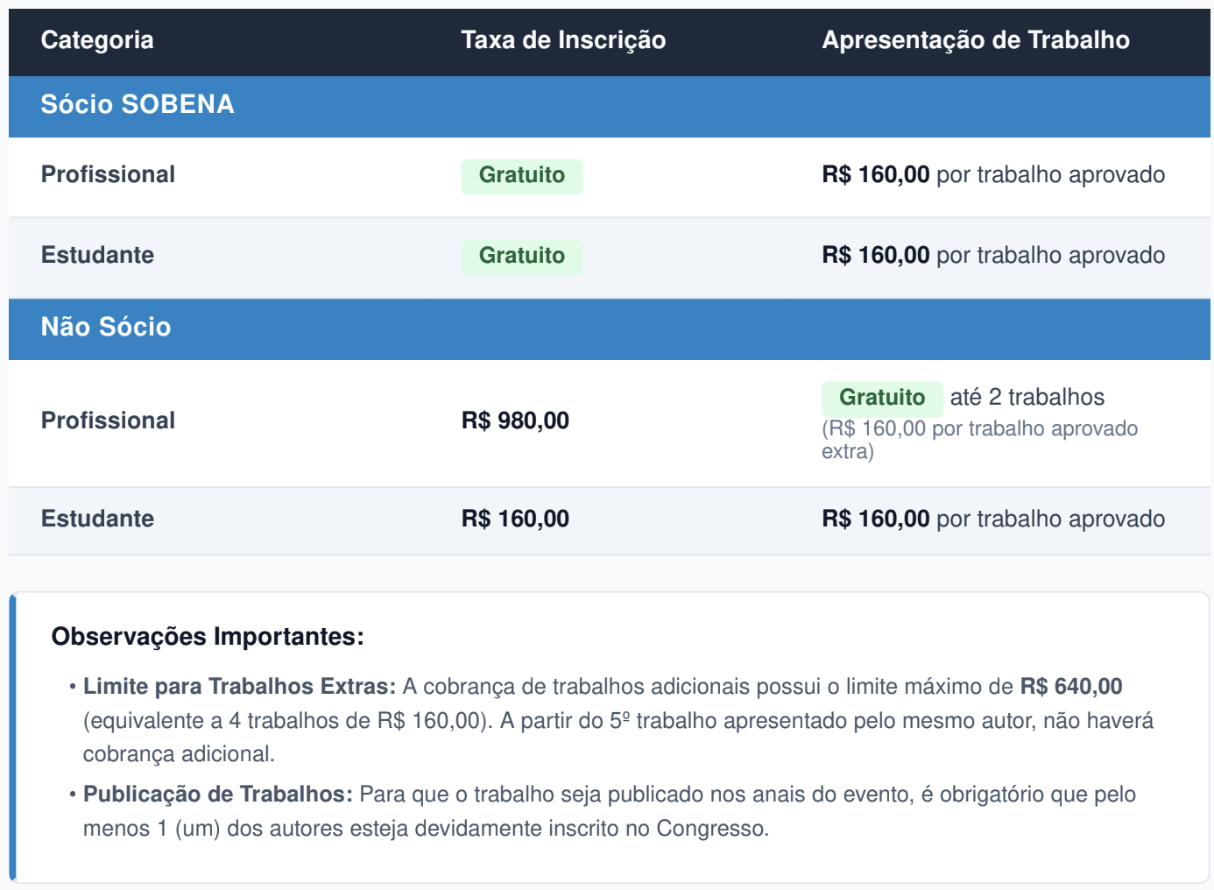The width and height of the screenshot is (1214, 890).
Task: Click Não Sócio Estudante R$ 160,00 fee
Action: coord(515,519)
